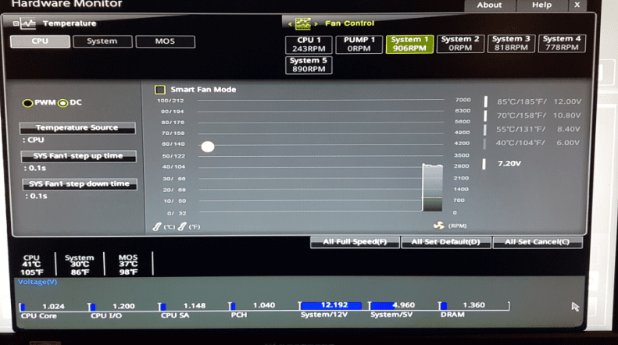Open SYS Fan1 step down time
618x345 pixels.
pos(79,184)
